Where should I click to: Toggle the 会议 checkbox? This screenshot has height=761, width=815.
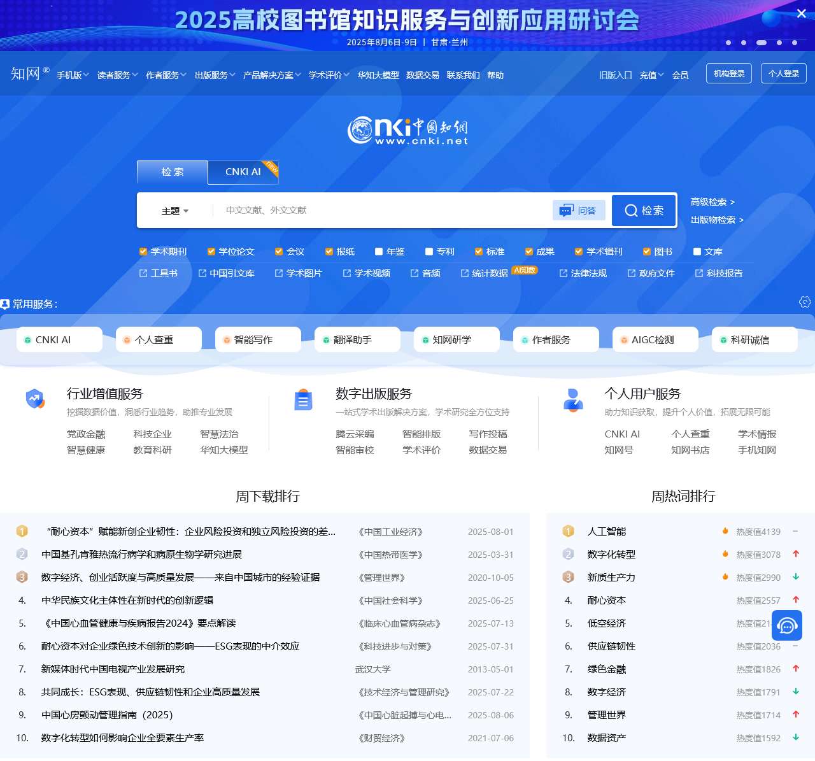(279, 252)
